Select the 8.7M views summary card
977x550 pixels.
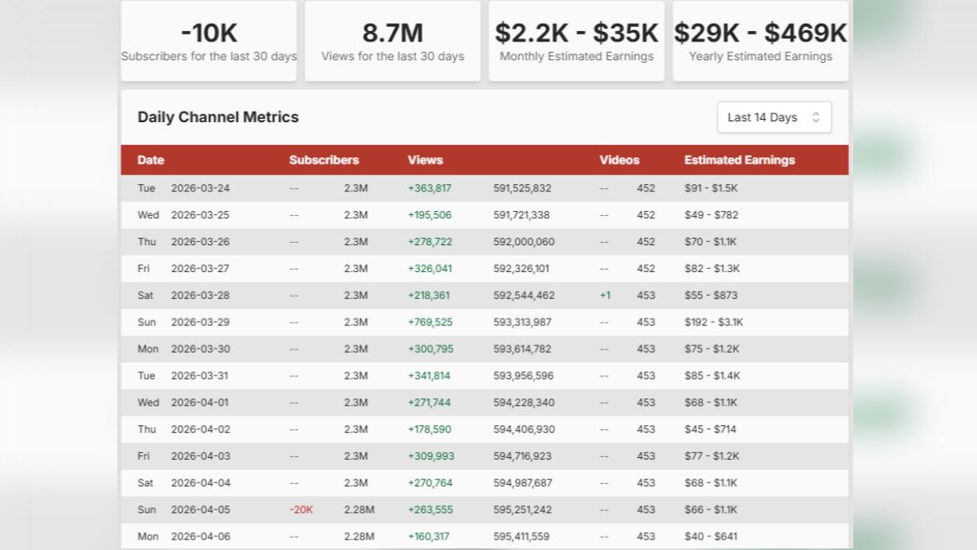point(392,42)
